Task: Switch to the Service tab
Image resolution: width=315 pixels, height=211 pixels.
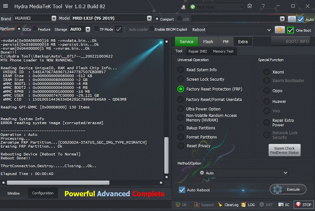Action: coord(187,41)
